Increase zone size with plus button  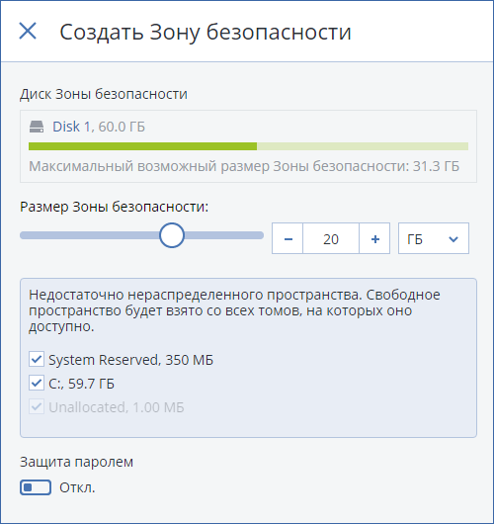tap(374, 238)
